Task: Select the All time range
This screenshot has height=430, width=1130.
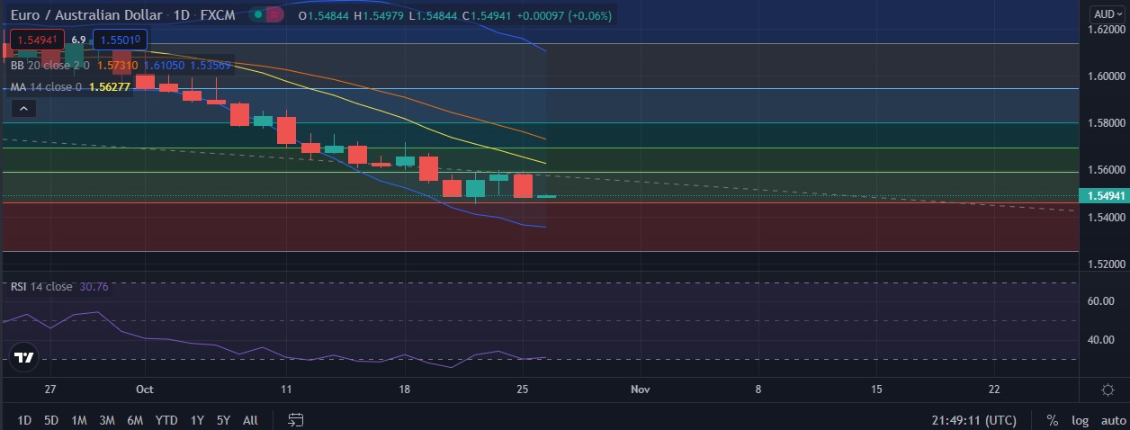Action: point(250,420)
